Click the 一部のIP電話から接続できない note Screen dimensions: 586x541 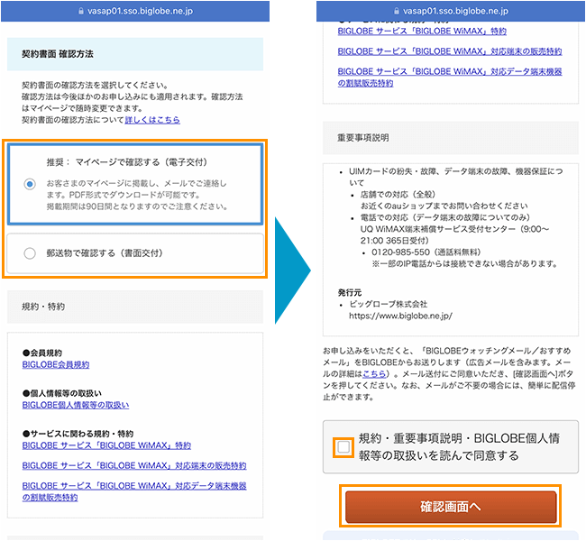tap(464, 264)
